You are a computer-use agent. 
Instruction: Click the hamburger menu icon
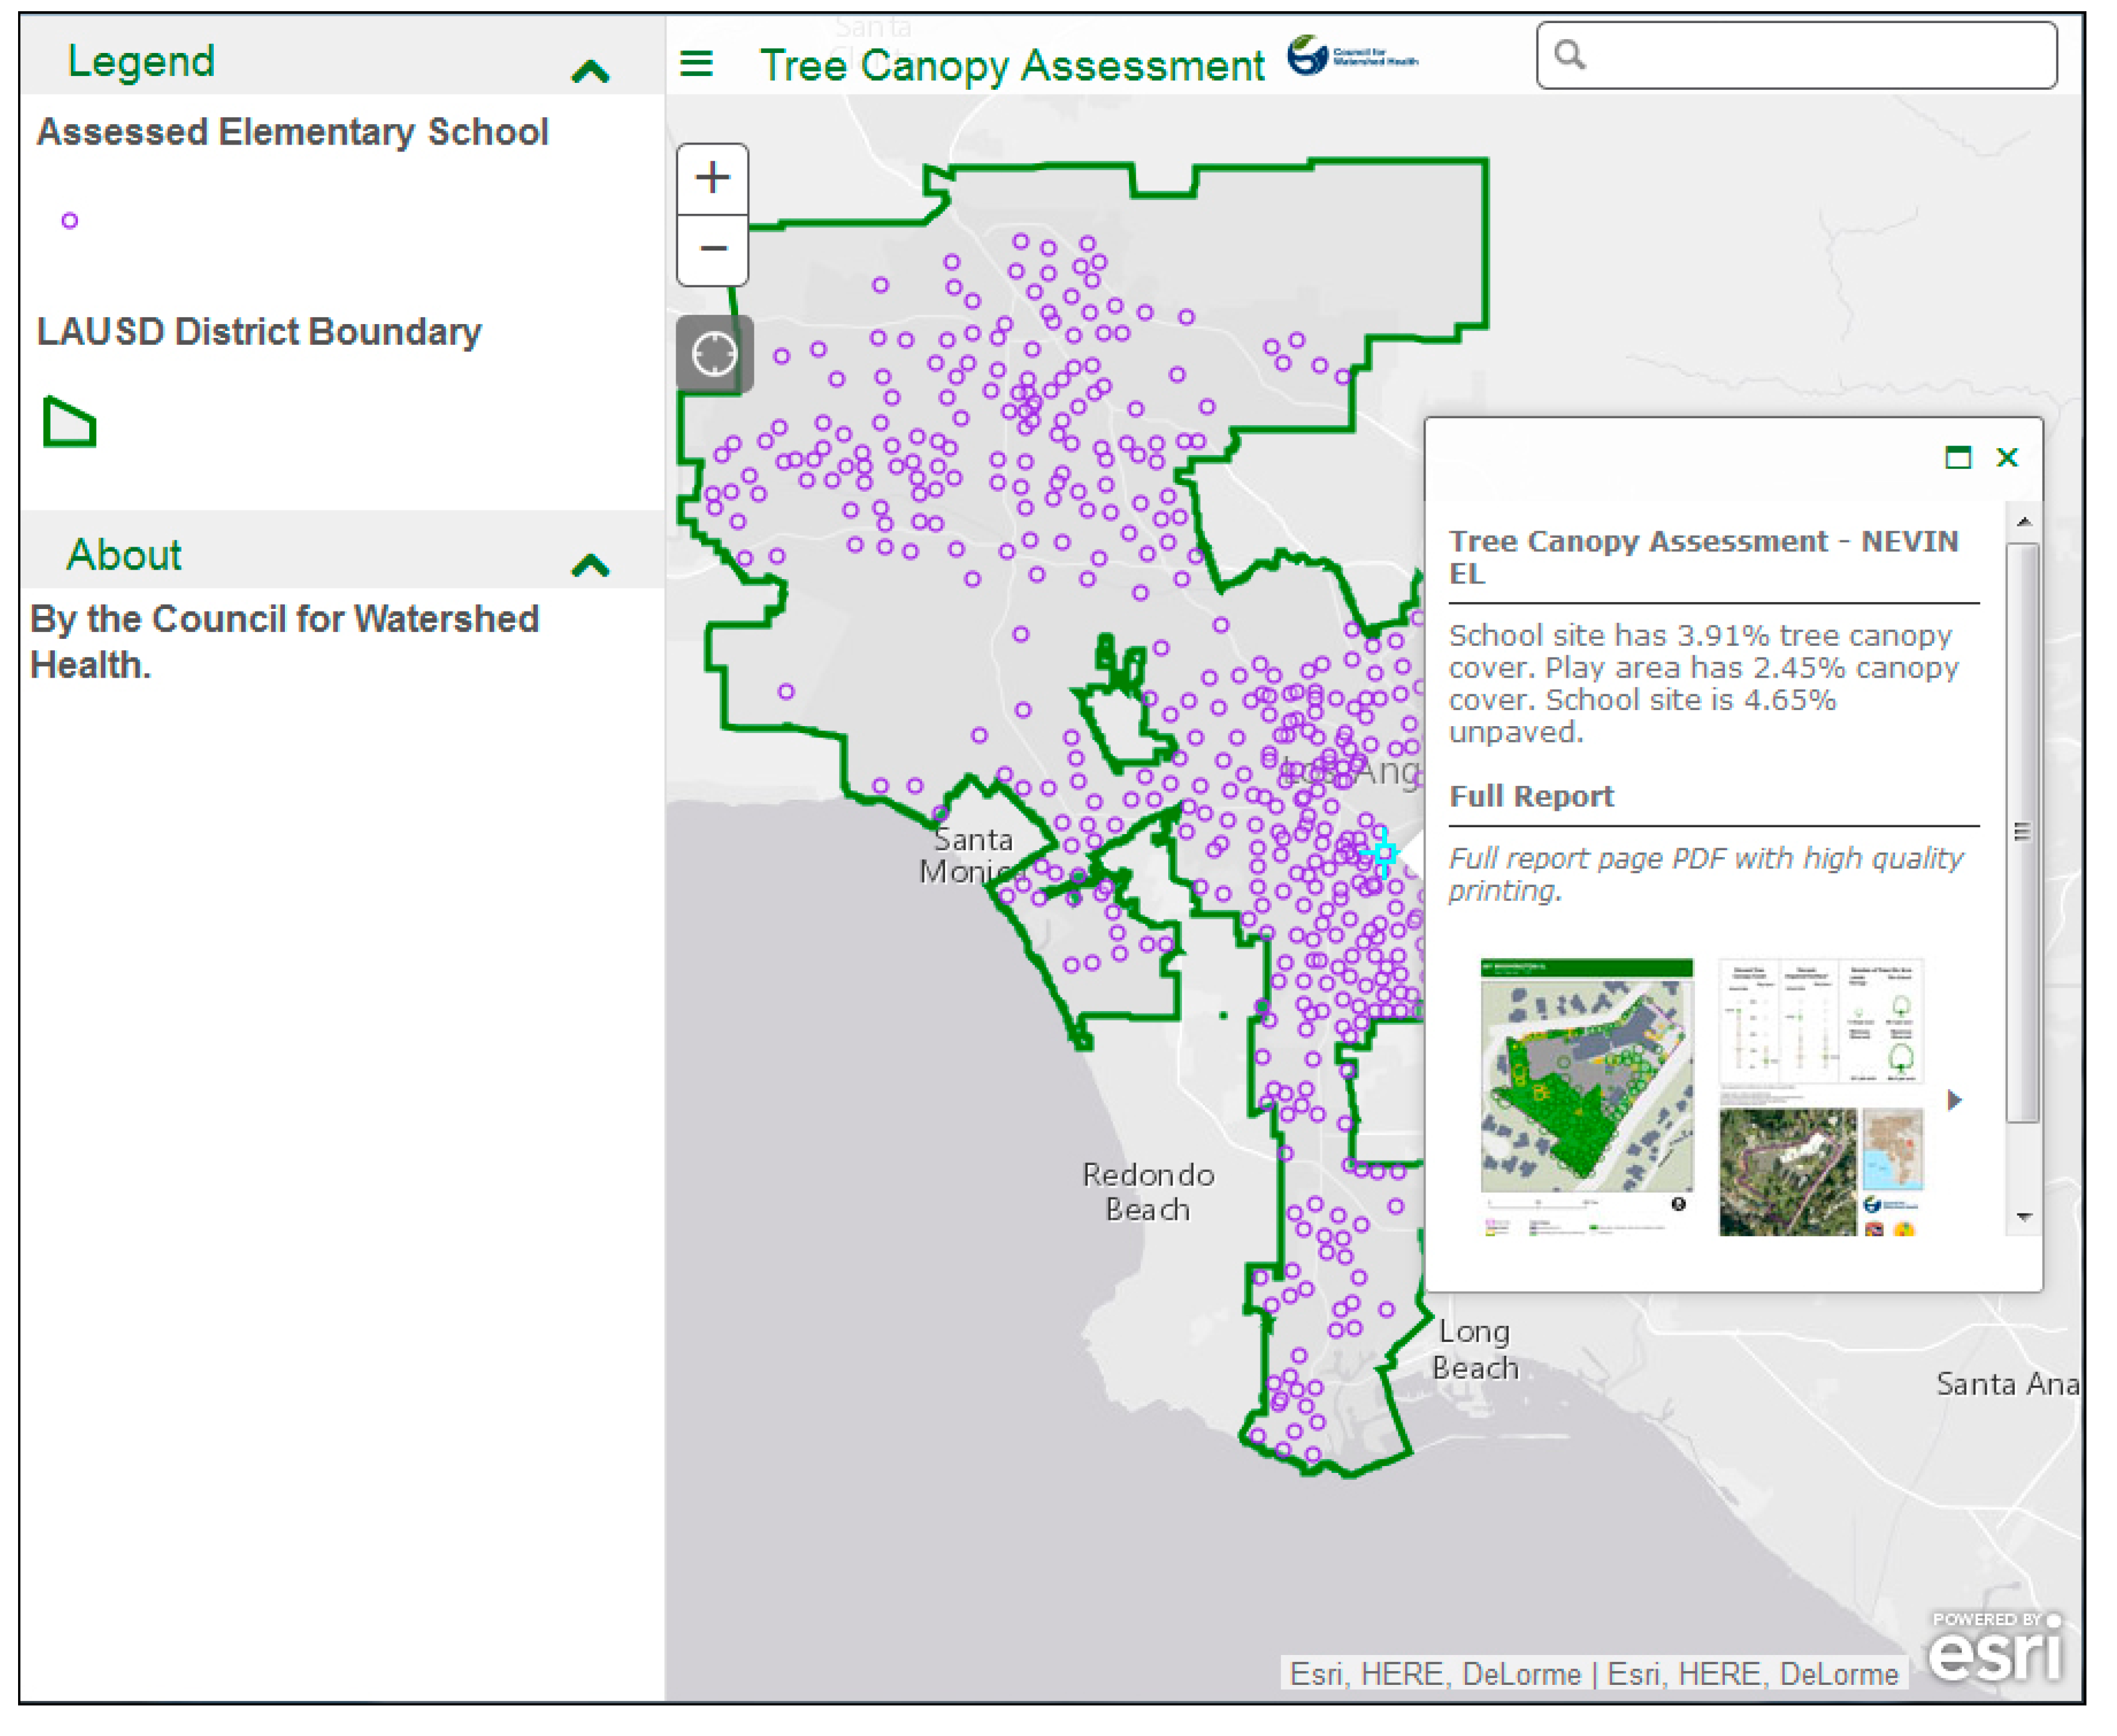(696, 64)
